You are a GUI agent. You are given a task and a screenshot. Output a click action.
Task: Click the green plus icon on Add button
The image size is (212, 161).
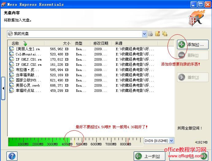182,44
